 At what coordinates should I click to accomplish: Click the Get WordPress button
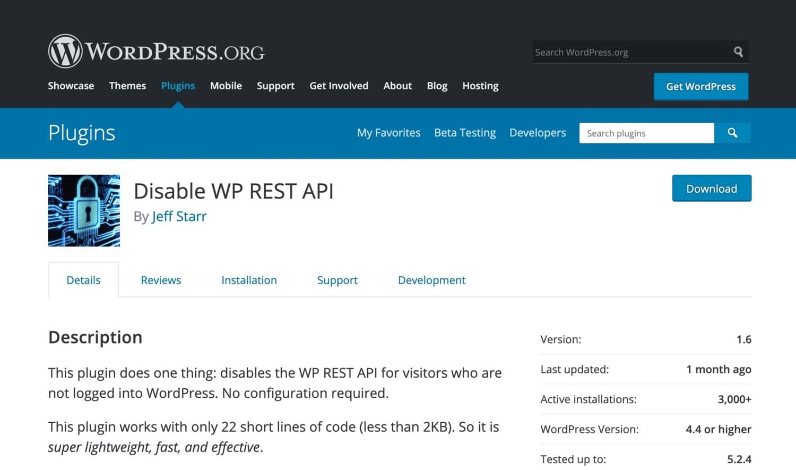coord(701,86)
